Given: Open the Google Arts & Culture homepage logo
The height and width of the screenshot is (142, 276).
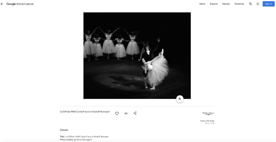Looking at the screenshot, I should (x=20, y=4).
